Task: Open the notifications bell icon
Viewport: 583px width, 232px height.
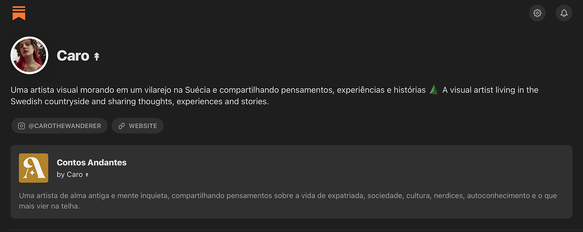Action: point(564,13)
